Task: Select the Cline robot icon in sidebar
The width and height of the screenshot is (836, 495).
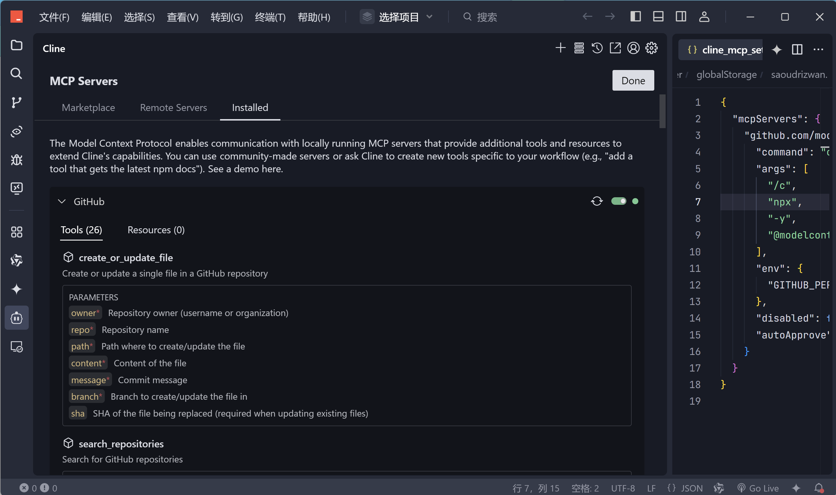Action: (x=16, y=318)
